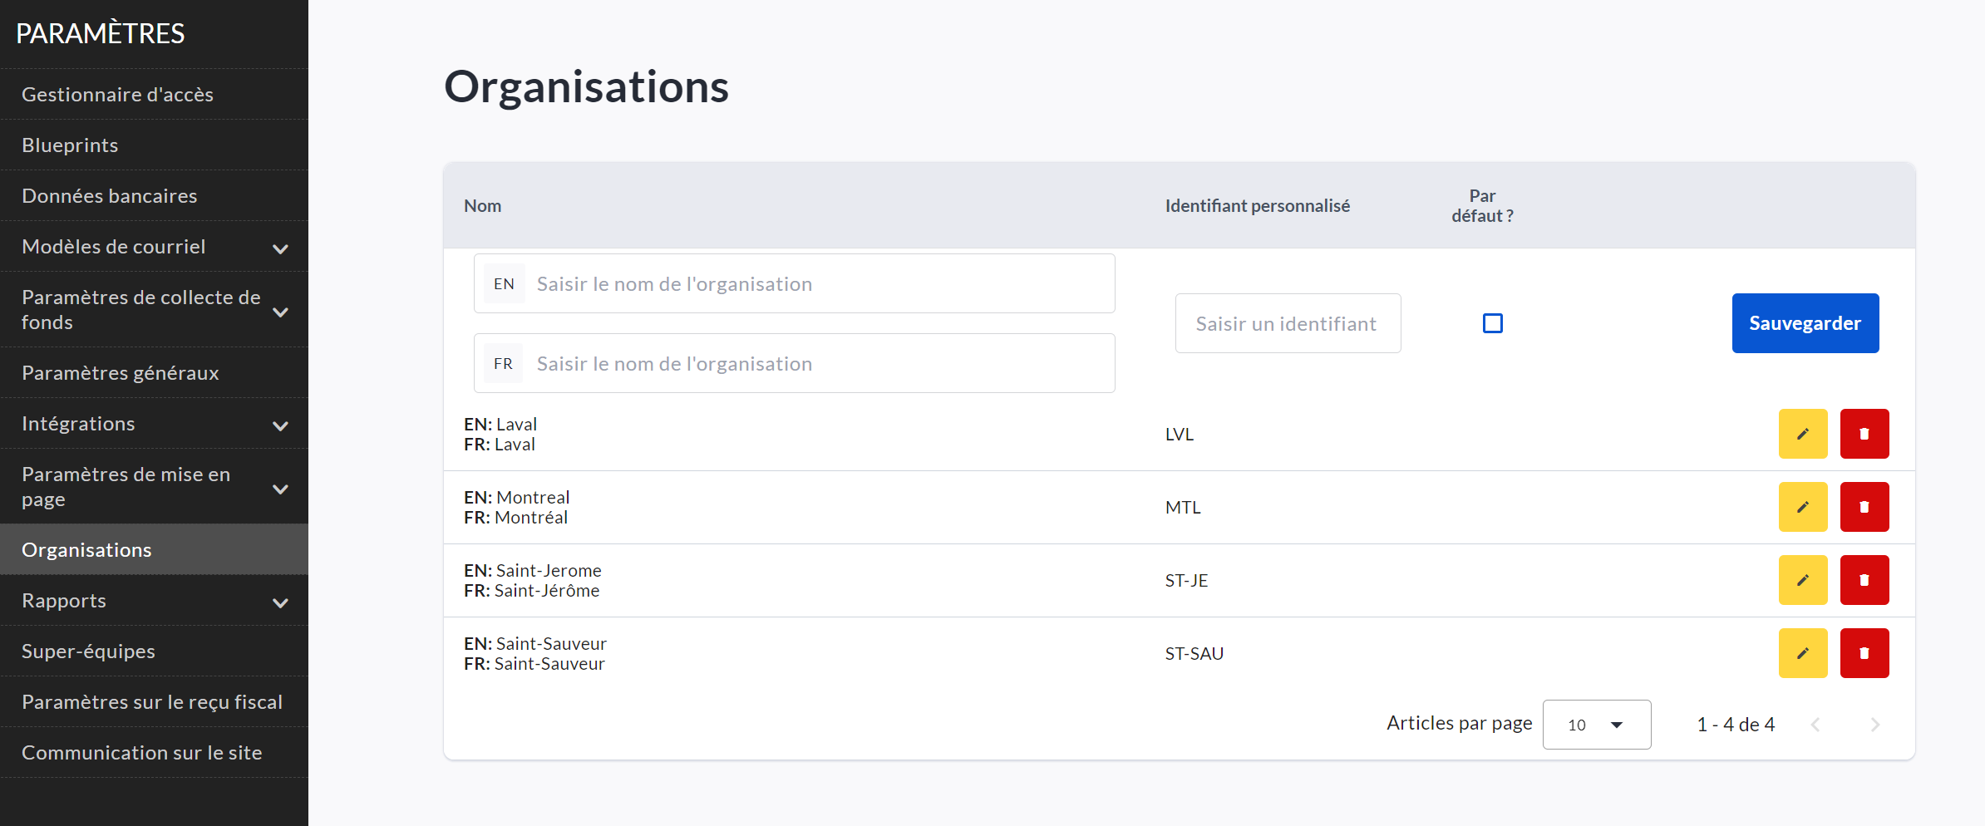The height and width of the screenshot is (826, 1985).
Task: Delete the Saint-Sauveur organisation
Action: (x=1864, y=653)
